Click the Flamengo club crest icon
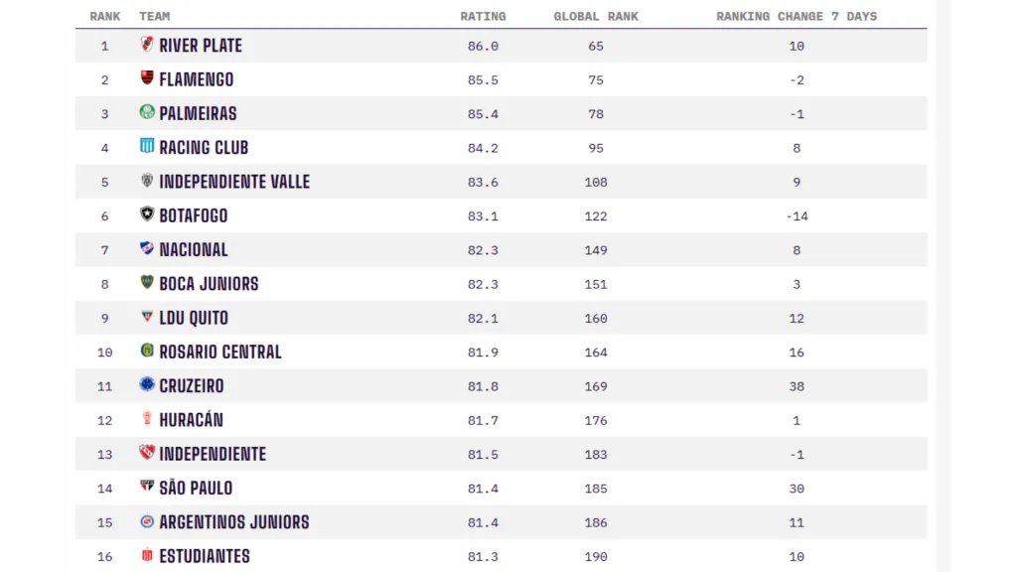 147,78
